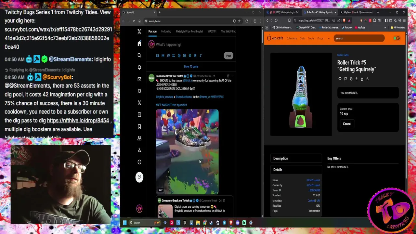
Task: Apply bold formatting in post composer
Action: (195, 56)
